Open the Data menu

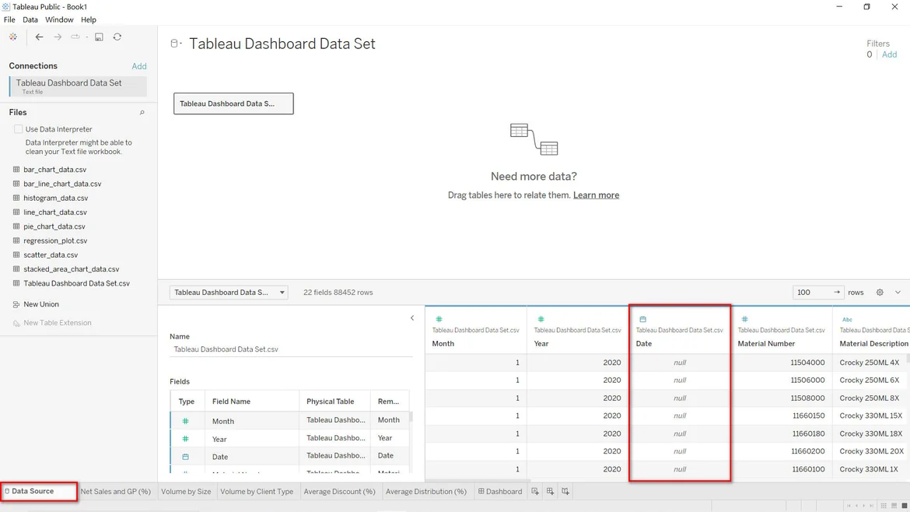pos(30,19)
